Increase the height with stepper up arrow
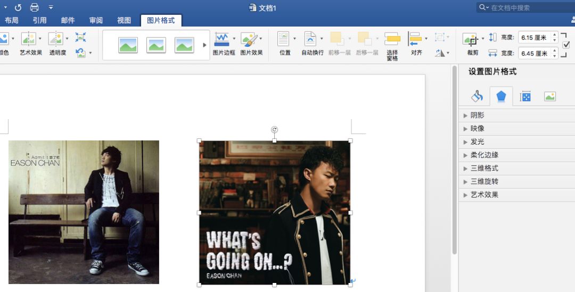The image size is (575, 292). [555, 35]
